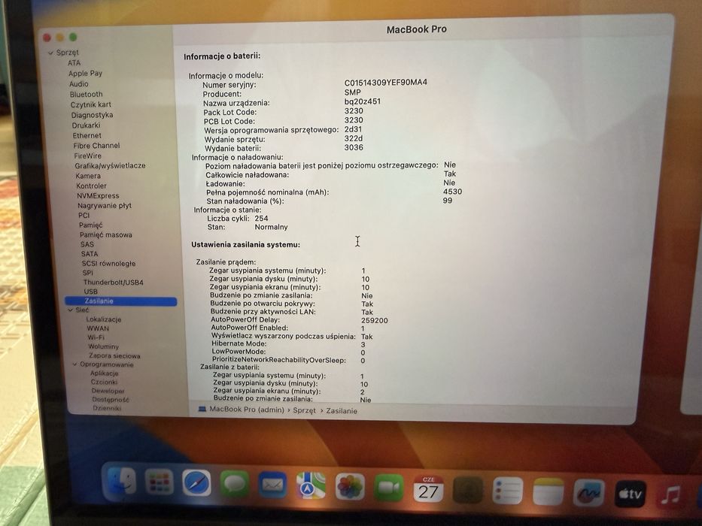Select Grafika/wyświetlacze in the sidebar

pos(110,165)
